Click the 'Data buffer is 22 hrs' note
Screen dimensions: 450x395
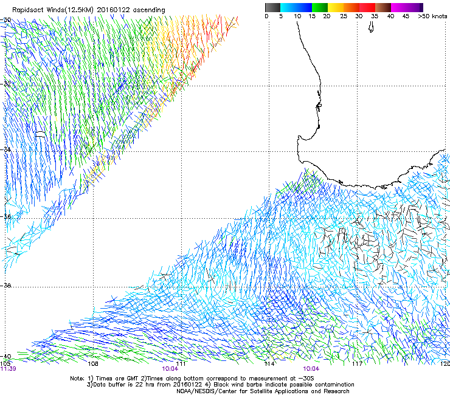(x=220, y=385)
